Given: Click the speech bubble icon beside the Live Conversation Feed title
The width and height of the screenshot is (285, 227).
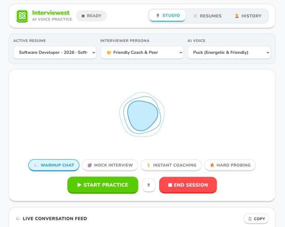Looking at the screenshot, I should (18, 218).
